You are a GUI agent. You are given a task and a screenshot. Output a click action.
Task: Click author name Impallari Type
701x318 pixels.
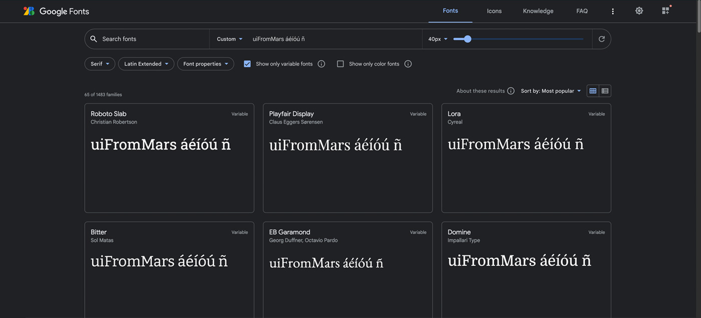pyautogui.click(x=464, y=240)
